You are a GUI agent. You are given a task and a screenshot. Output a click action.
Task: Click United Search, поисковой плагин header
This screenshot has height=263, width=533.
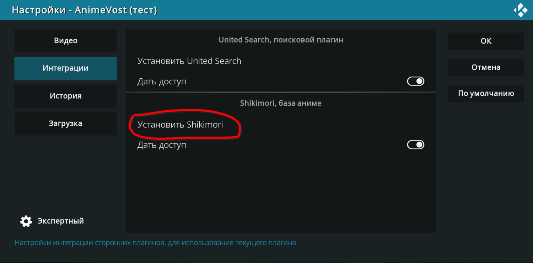281,40
